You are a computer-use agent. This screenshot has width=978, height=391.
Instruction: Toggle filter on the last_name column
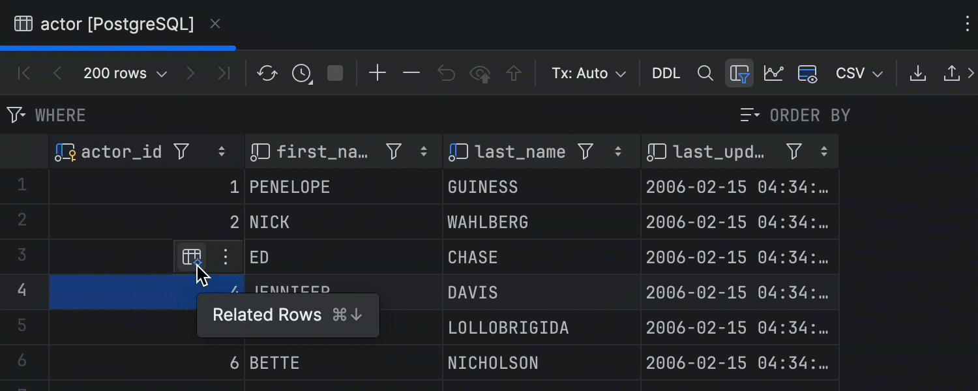(586, 152)
